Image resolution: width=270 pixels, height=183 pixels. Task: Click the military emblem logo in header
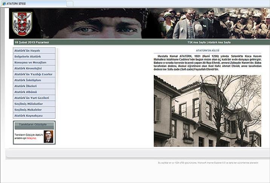pyautogui.click(x=22, y=24)
